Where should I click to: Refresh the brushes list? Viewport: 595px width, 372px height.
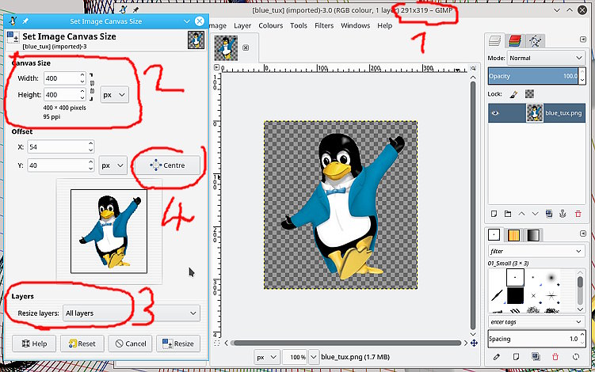pos(576,357)
